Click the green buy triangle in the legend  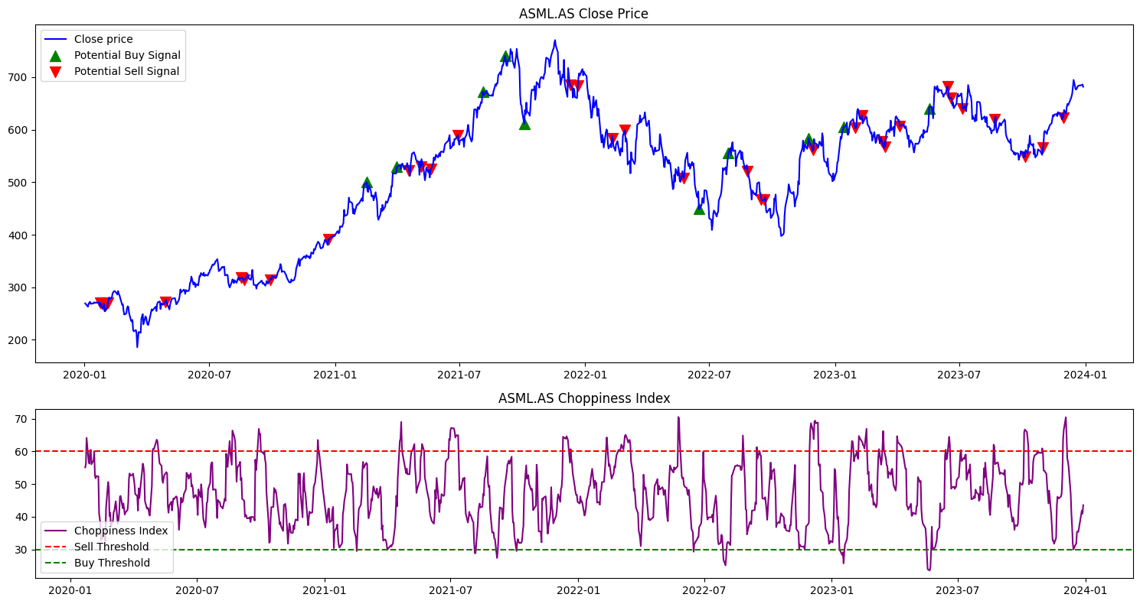tap(55, 55)
